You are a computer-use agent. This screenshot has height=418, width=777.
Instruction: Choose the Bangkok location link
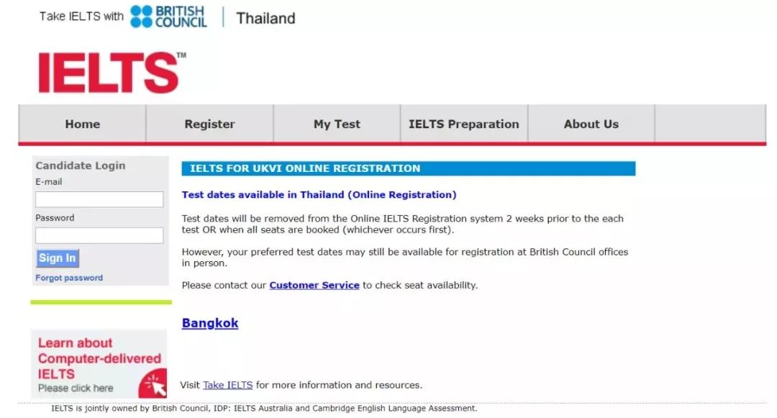tap(210, 323)
